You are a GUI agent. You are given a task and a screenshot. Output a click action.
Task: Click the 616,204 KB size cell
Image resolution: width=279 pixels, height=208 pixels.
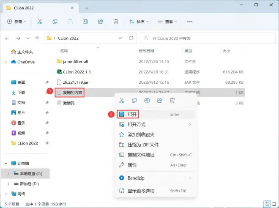[233, 72]
